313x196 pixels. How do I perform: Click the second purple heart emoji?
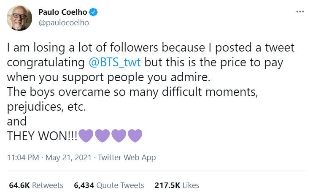tap(102, 136)
